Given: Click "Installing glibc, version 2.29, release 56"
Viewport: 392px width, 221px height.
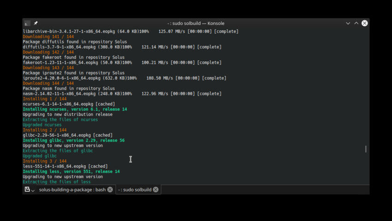Looking at the screenshot, I should tap(73, 140).
